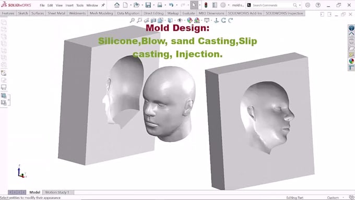Click the Home icon in the top toolbar
The height and width of the screenshot is (200, 355).
point(117,5)
